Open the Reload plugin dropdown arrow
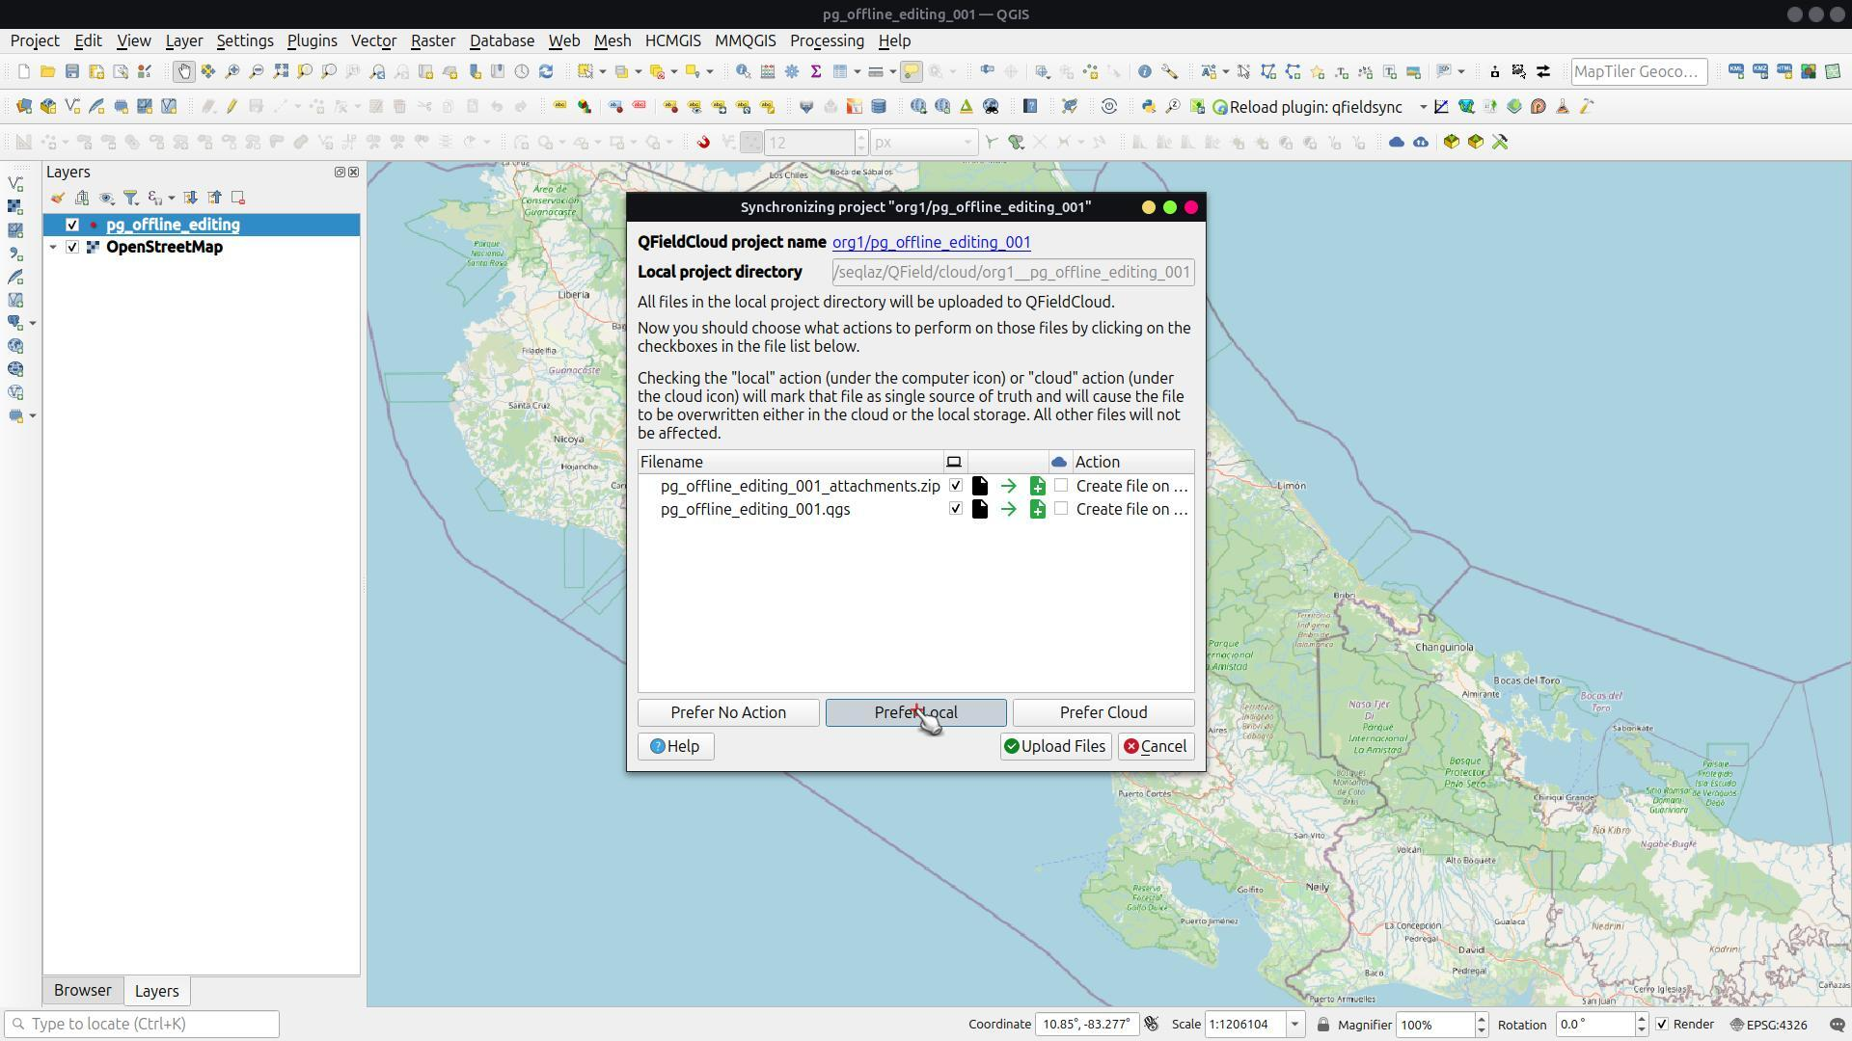 coord(1423,107)
